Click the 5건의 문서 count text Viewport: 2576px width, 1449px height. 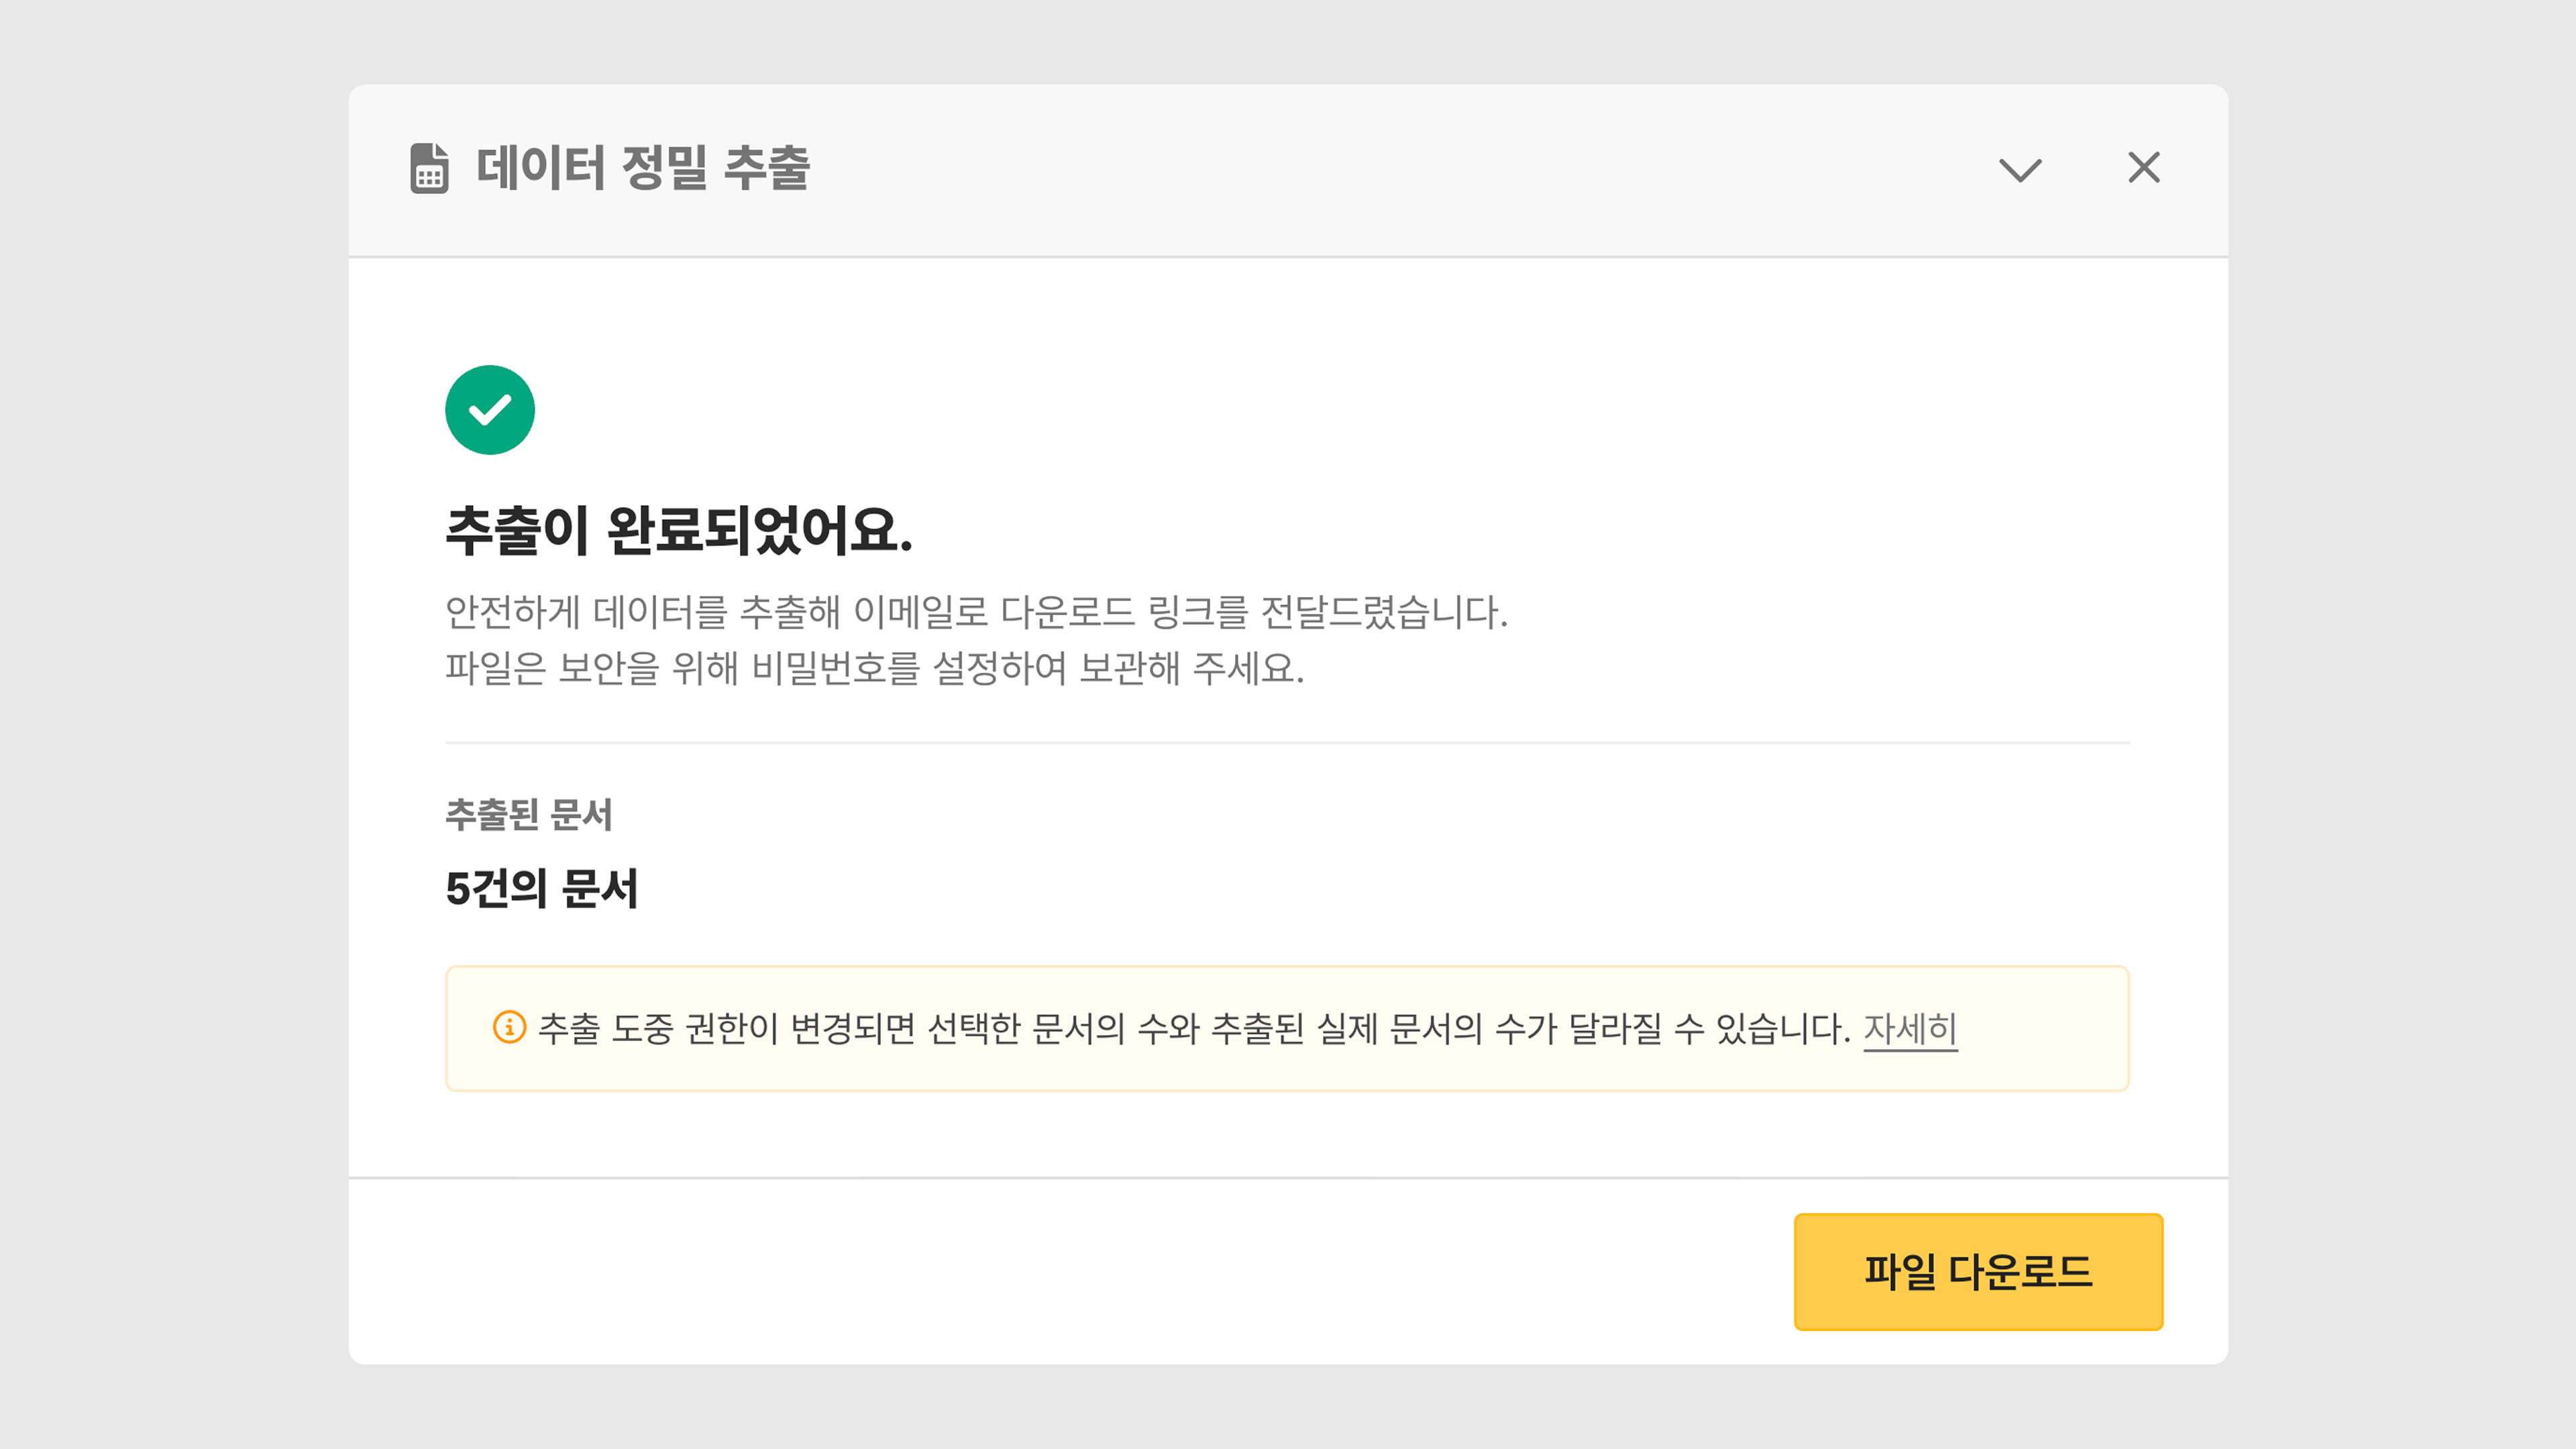[541, 888]
